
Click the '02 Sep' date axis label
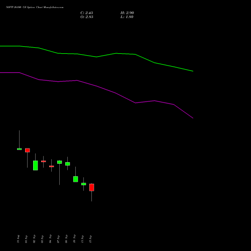pos(34,239)
